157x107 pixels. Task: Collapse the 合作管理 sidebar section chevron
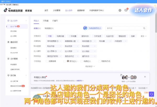[x=26, y=59]
